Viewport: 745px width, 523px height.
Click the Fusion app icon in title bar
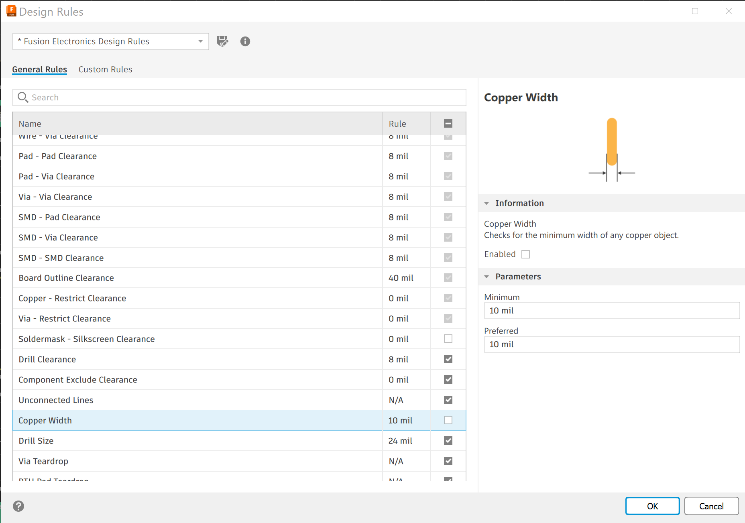tap(11, 11)
